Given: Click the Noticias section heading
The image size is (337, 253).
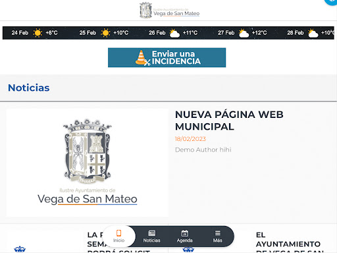Looking at the screenshot, I should 29,88.
